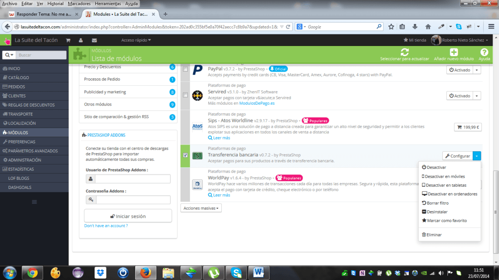Click the Firefox home toolbar icon
499x280 pixels.
428,27
